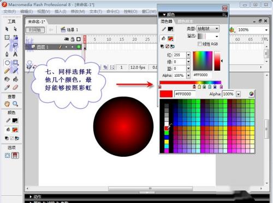
Task: Toggle show/hide all layers eye icon
Action: (x=67, y=39)
